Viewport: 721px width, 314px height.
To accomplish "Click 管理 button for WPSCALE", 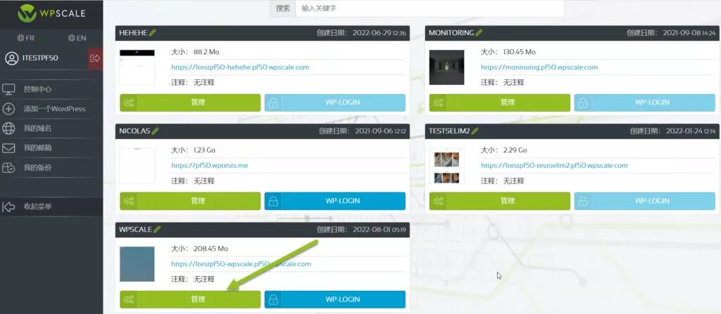I will pyautogui.click(x=190, y=299).
